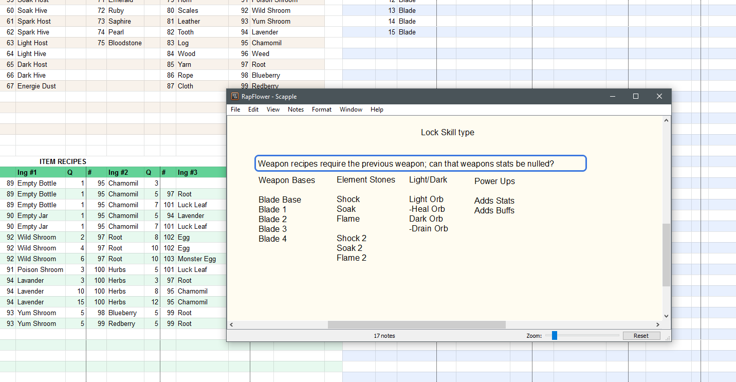Click the Scapple zoom slider handle
The image size is (736, 382).
pyautogui.click(x=555, y=336)
